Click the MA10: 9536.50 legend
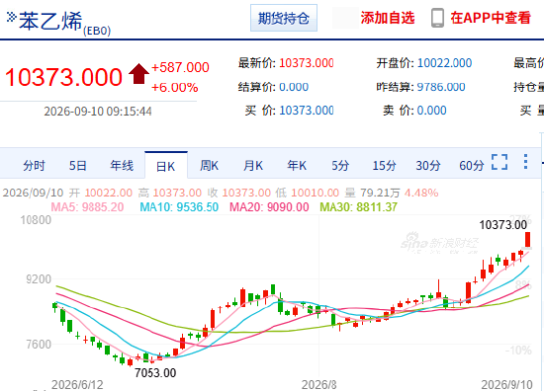Viewport: 544px width, 391px height. [x=179, y=207]
